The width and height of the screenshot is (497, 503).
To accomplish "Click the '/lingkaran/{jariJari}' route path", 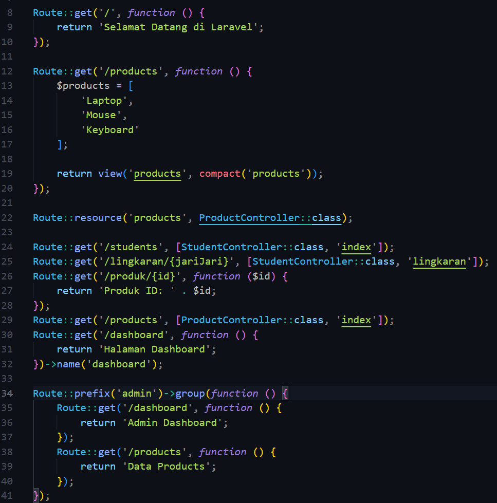I will tap(166, 262).
